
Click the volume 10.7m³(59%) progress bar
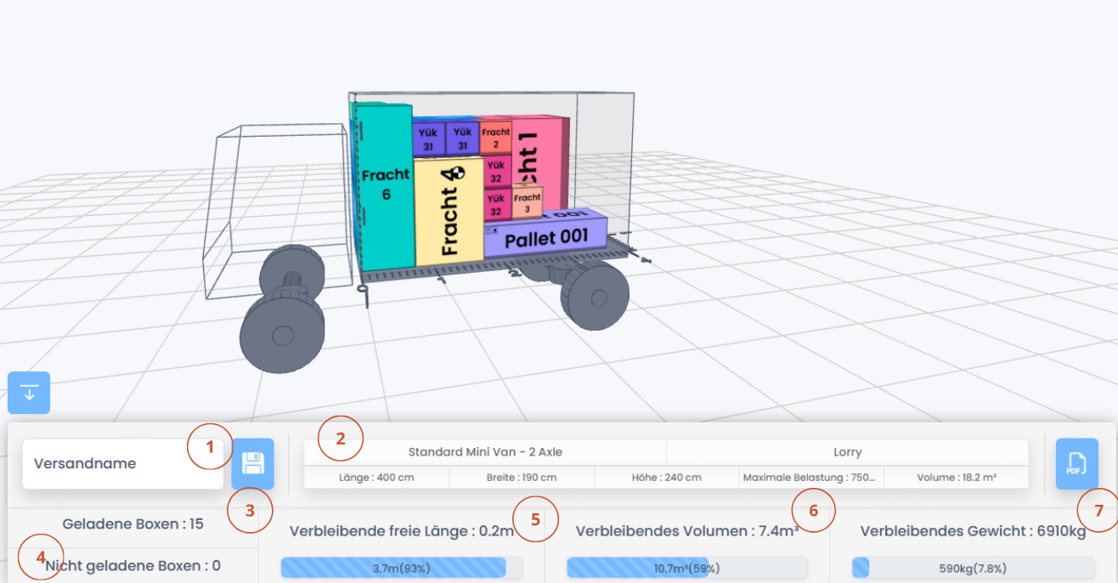(x=686, y=568)
